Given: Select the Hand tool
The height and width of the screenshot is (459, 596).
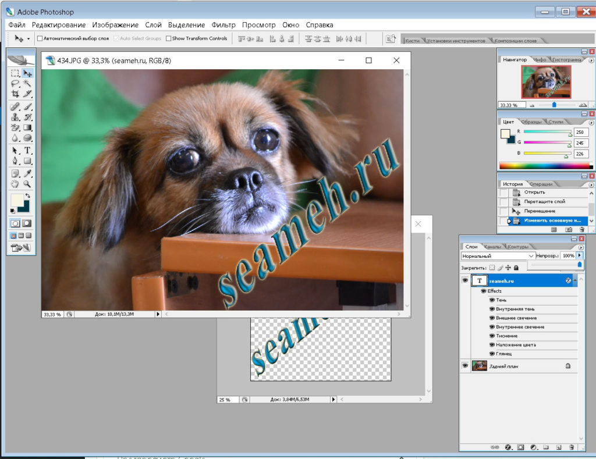Looking at the screenshot, I should click(15, 184).
